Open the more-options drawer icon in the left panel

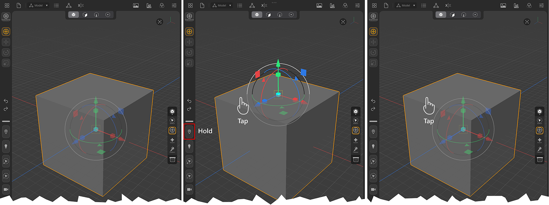(172, 160)
